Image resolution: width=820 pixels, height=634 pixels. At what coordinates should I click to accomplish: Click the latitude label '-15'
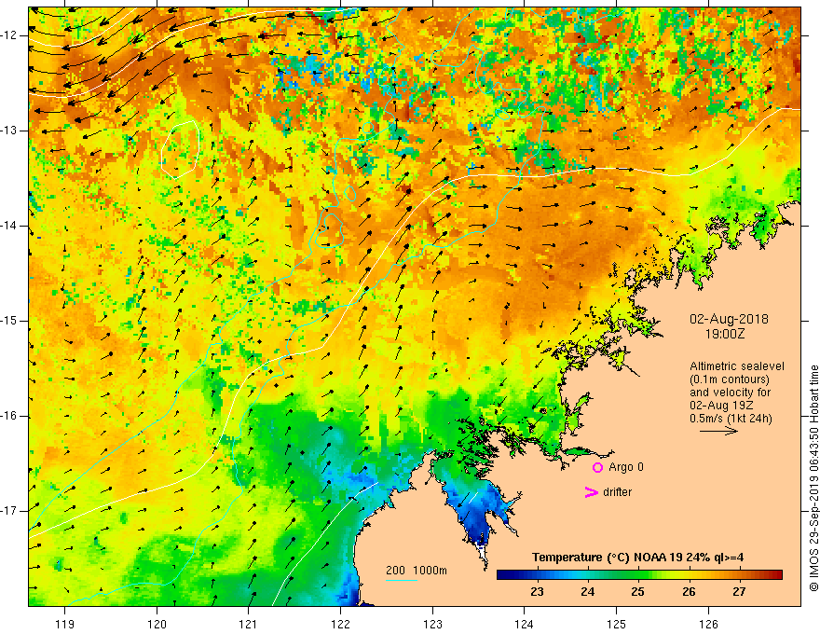point(10,321)
